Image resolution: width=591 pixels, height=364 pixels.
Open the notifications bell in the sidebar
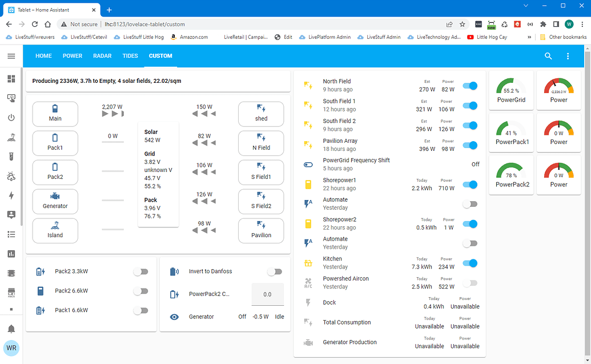(11, 329)
